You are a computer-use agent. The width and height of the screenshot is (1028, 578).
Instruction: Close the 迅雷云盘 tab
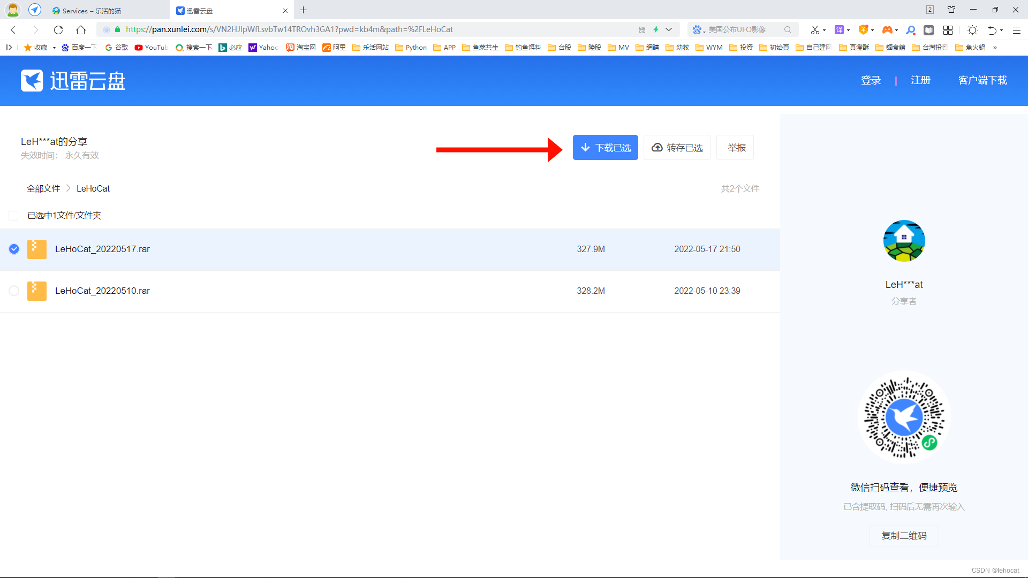coord(285,11)
